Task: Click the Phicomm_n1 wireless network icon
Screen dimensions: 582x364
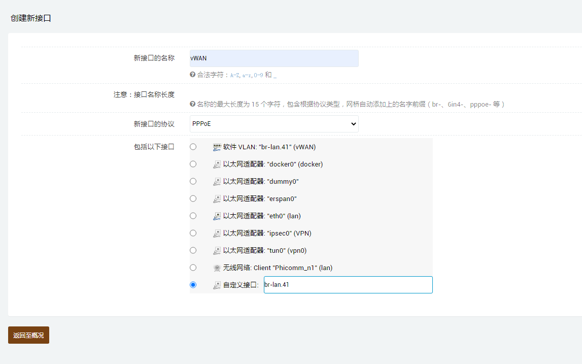Action: point(217,268)
